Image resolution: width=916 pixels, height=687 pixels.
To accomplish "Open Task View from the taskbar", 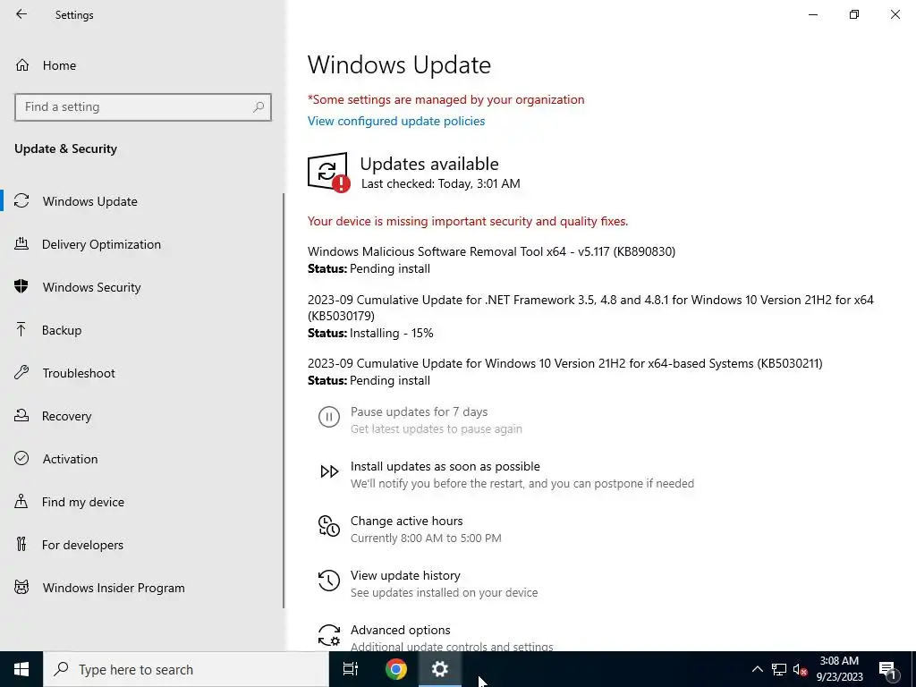I will [x=351, y=669].
